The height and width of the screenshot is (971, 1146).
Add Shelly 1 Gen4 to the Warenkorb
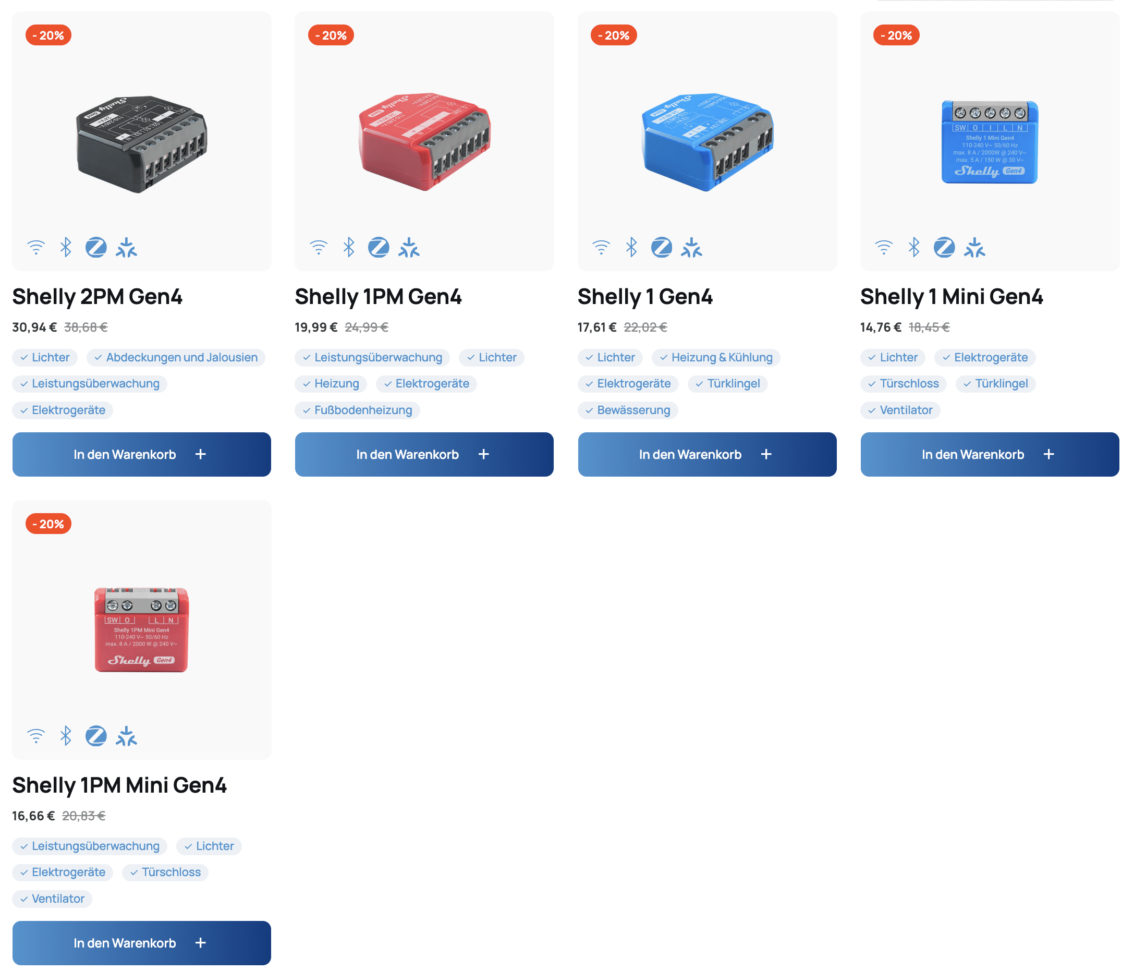coord(707,454)
